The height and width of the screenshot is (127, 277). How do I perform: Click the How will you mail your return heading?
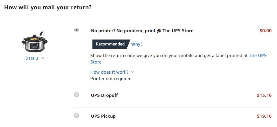(x=48, y=7)
